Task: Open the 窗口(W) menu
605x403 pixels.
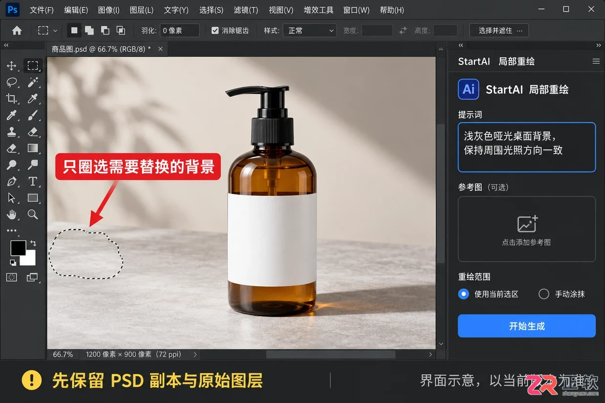Action: [356, 10]
